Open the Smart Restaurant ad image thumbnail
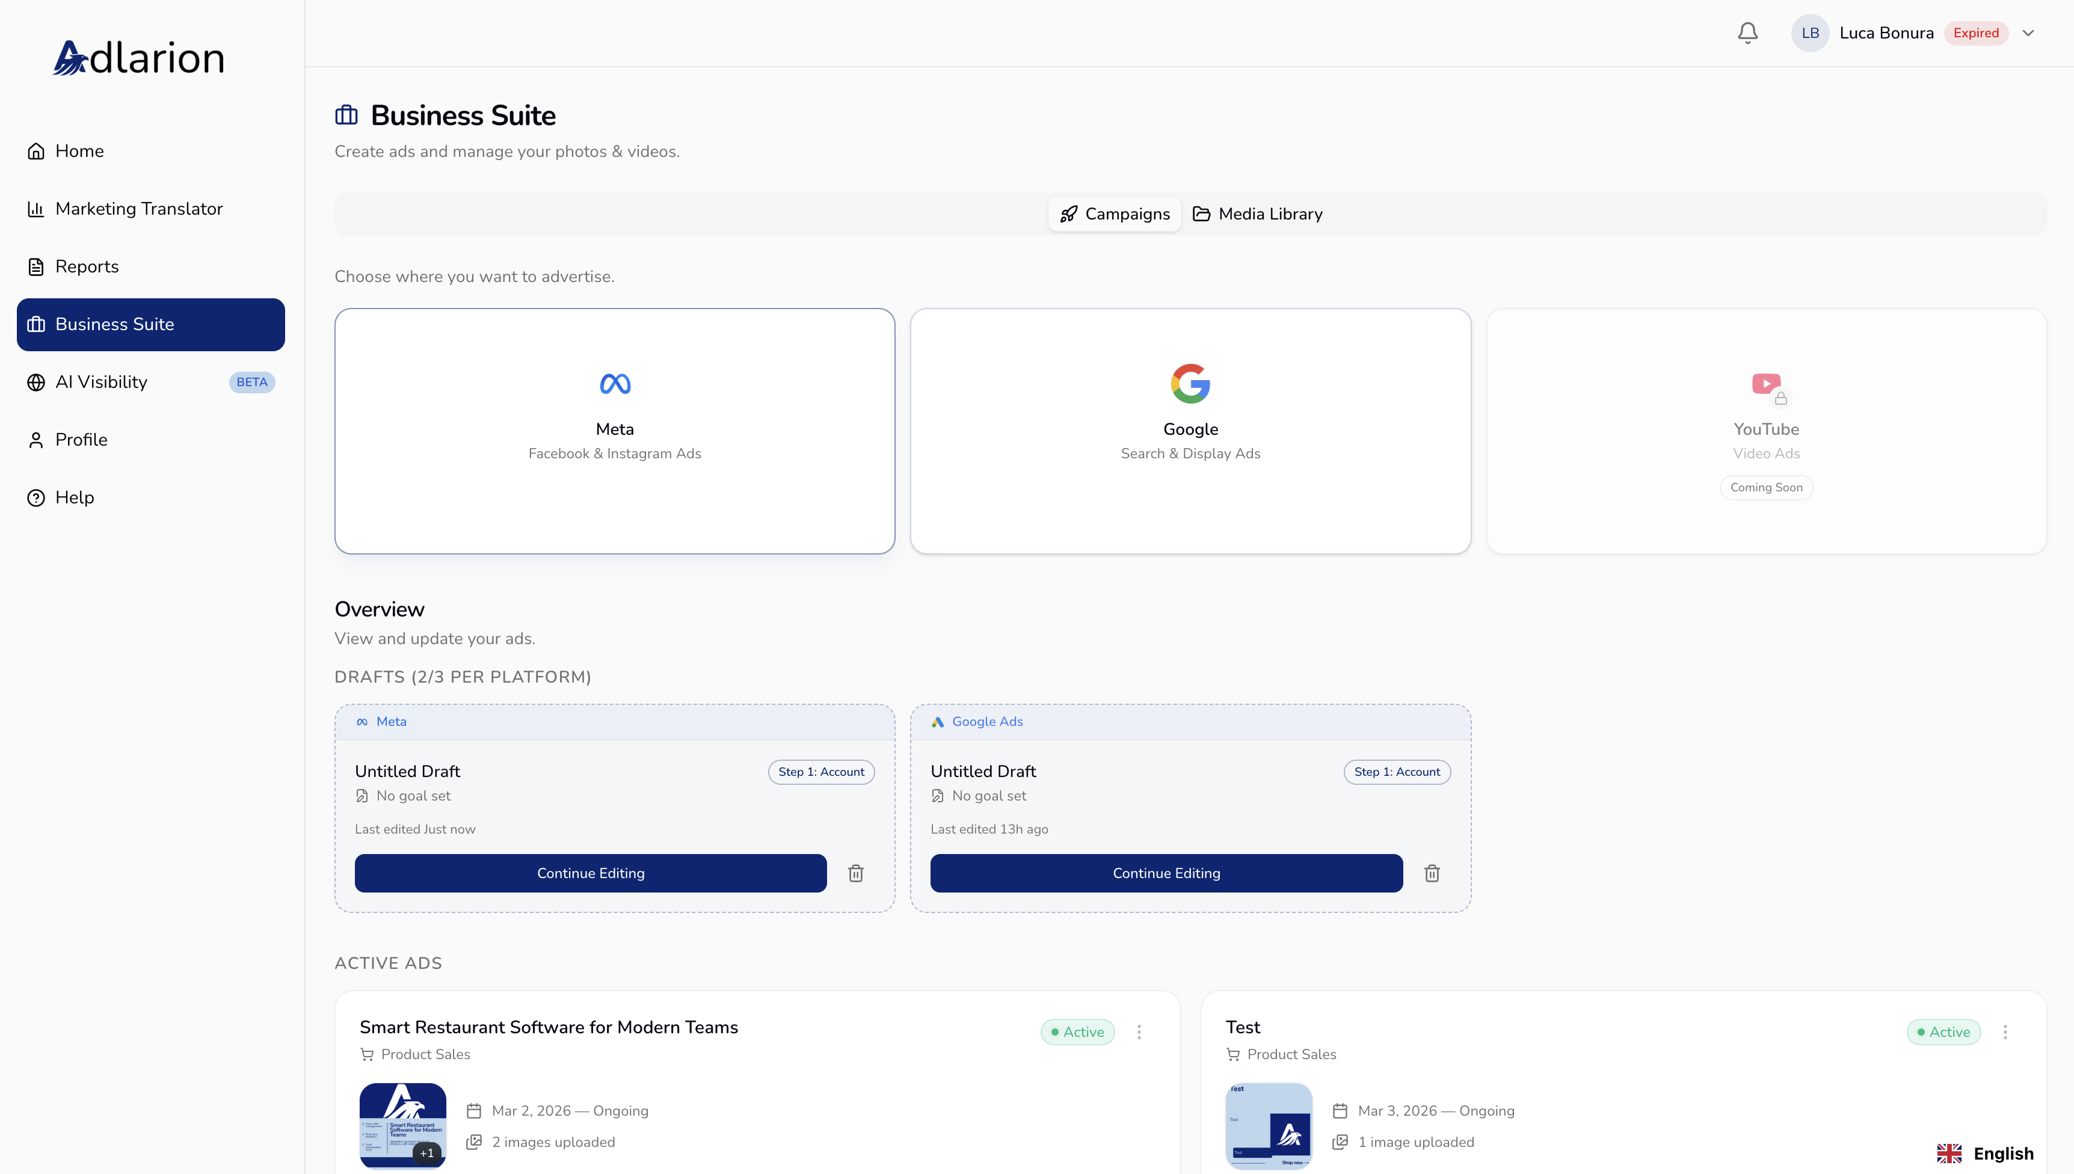Image resolution: width=2074 pixels, height=1174 pixels. tap(402, 1126)
